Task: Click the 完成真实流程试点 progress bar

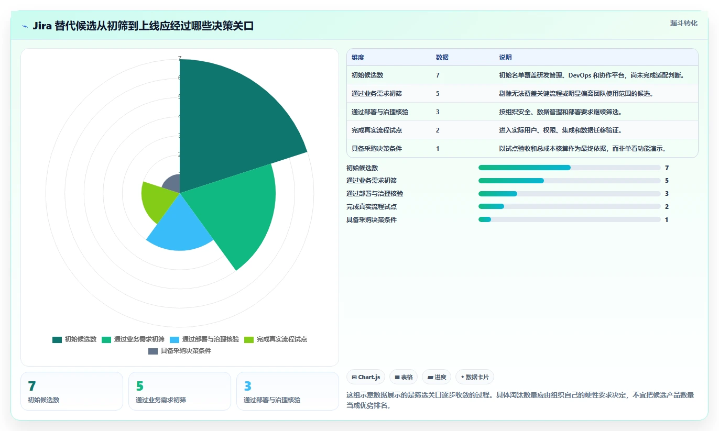Action: [x=569, y=207]
